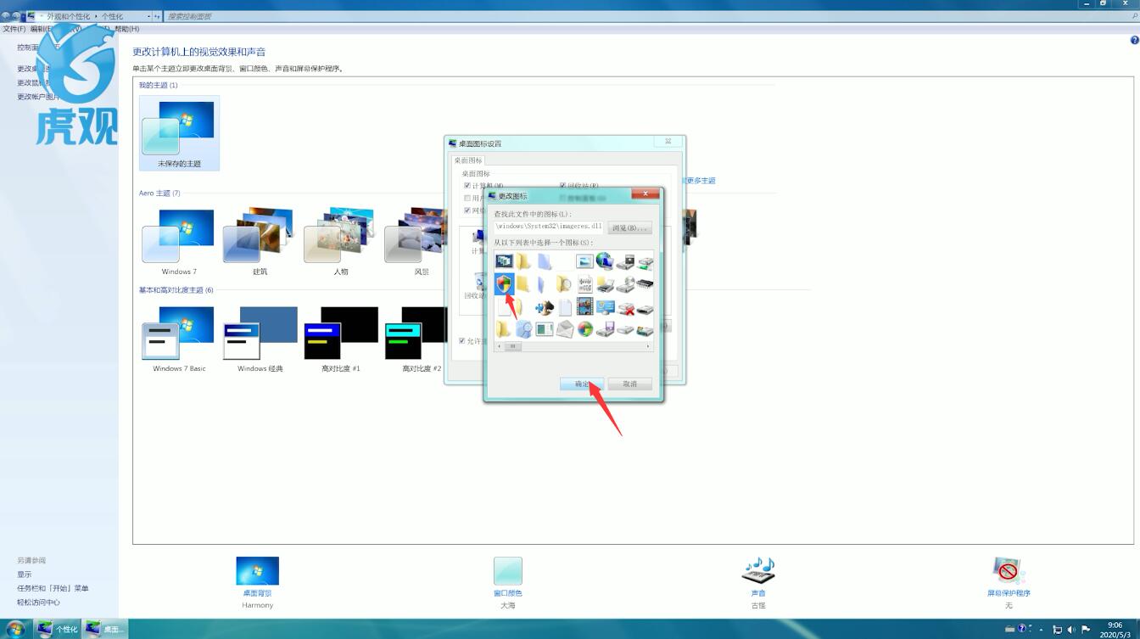Click the volume speaker tray icon
Screen dimensions: 1140x639
click(1071, 630)
